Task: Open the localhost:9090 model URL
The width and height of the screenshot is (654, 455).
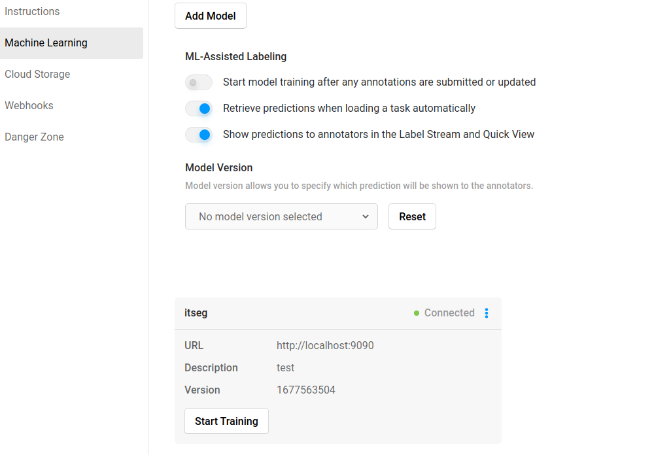Action: 325,345
